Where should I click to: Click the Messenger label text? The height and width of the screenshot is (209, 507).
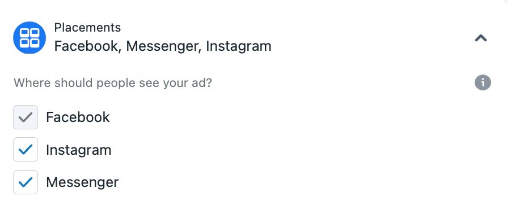[x=82, y=182]
